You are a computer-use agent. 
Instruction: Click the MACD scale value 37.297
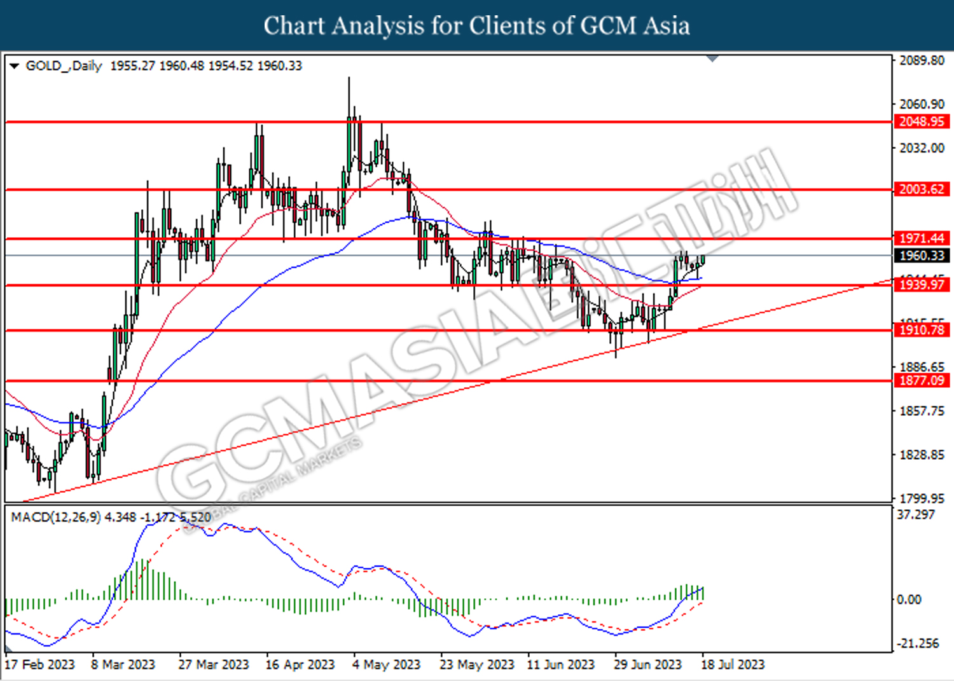pos(916,514)
